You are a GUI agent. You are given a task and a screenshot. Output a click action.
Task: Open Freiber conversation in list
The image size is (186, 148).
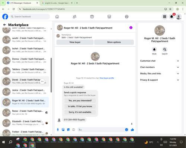[25, 132]
